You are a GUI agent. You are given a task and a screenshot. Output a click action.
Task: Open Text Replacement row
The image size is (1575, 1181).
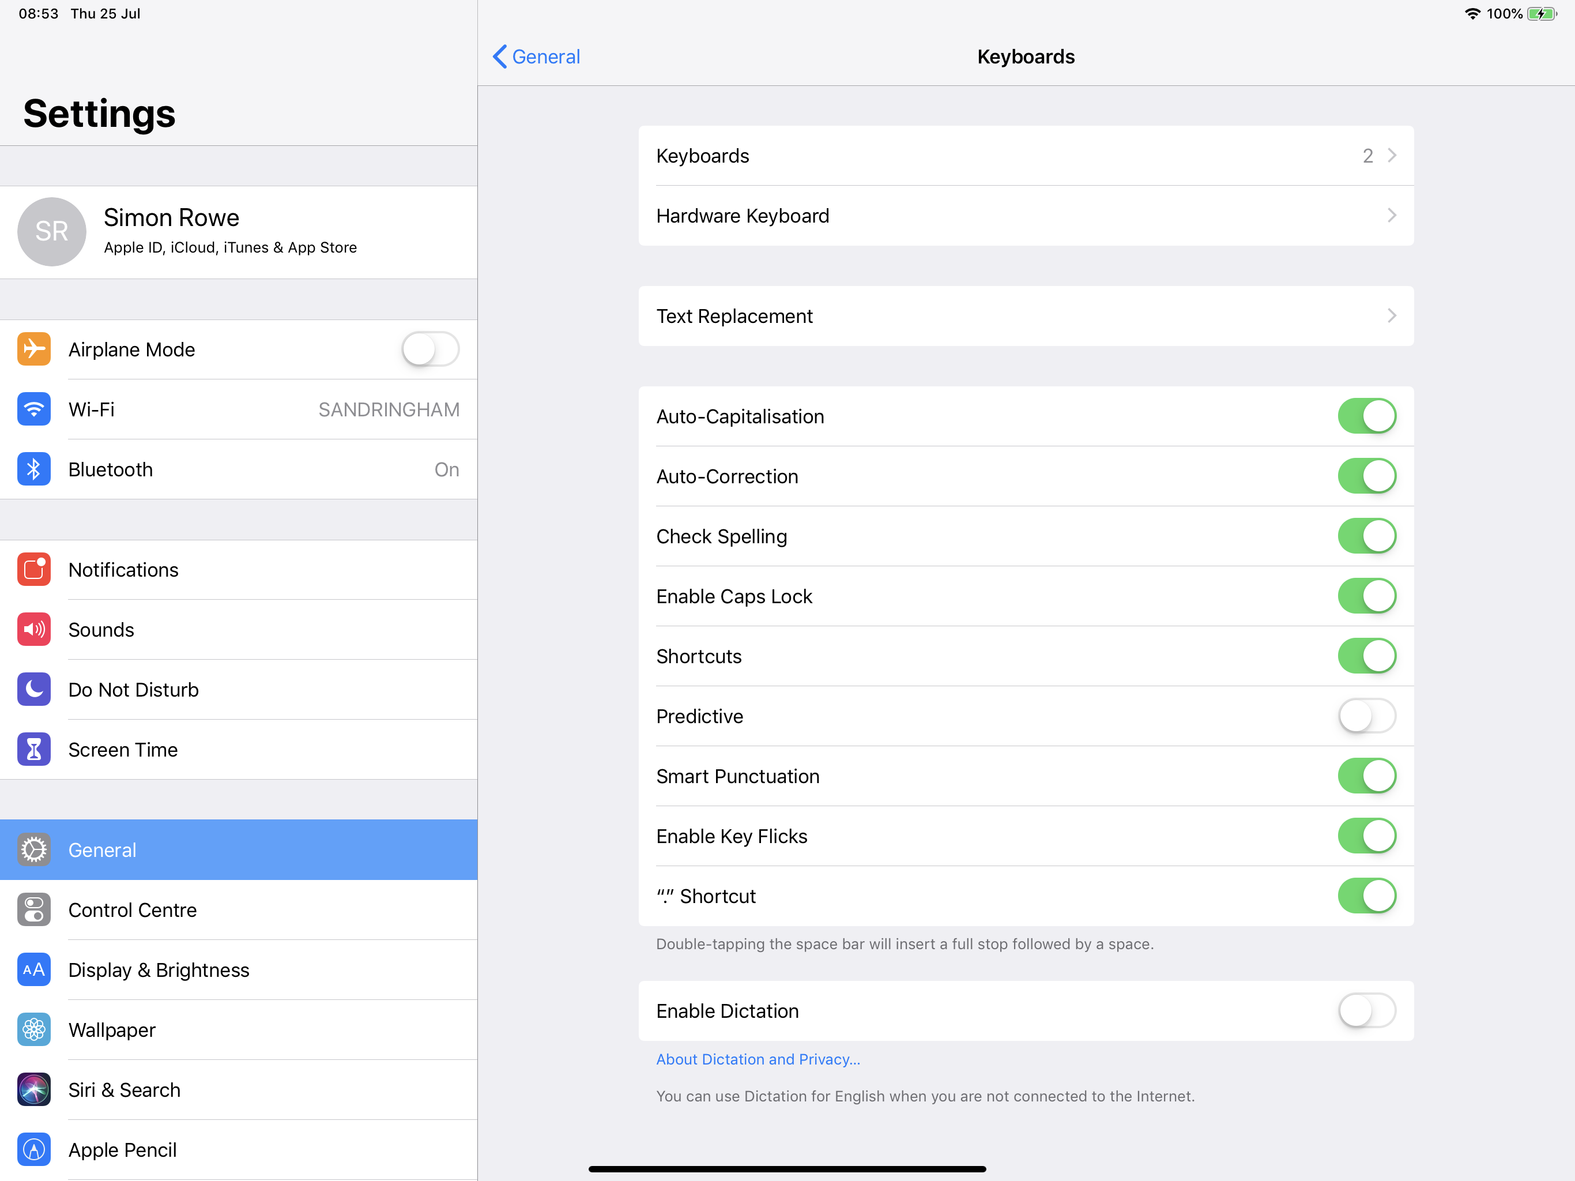pyautogui.click(x=1026, y=315)
